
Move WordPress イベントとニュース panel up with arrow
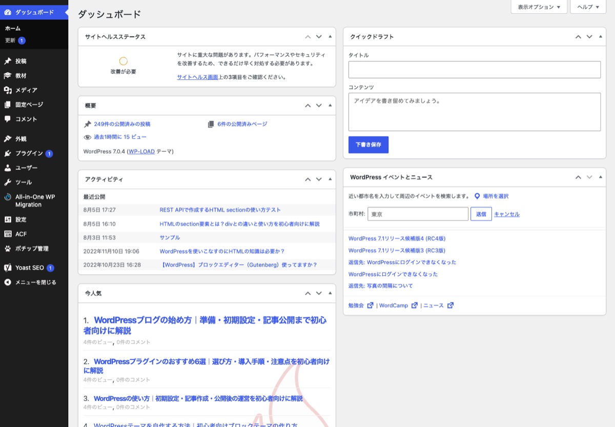(578, 177)
